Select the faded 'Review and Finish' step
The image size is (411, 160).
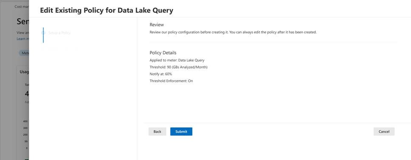point(63,48)
